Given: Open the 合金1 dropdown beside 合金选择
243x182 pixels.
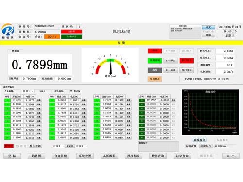Looking at the screenshot, I should (x=28, y=91).
